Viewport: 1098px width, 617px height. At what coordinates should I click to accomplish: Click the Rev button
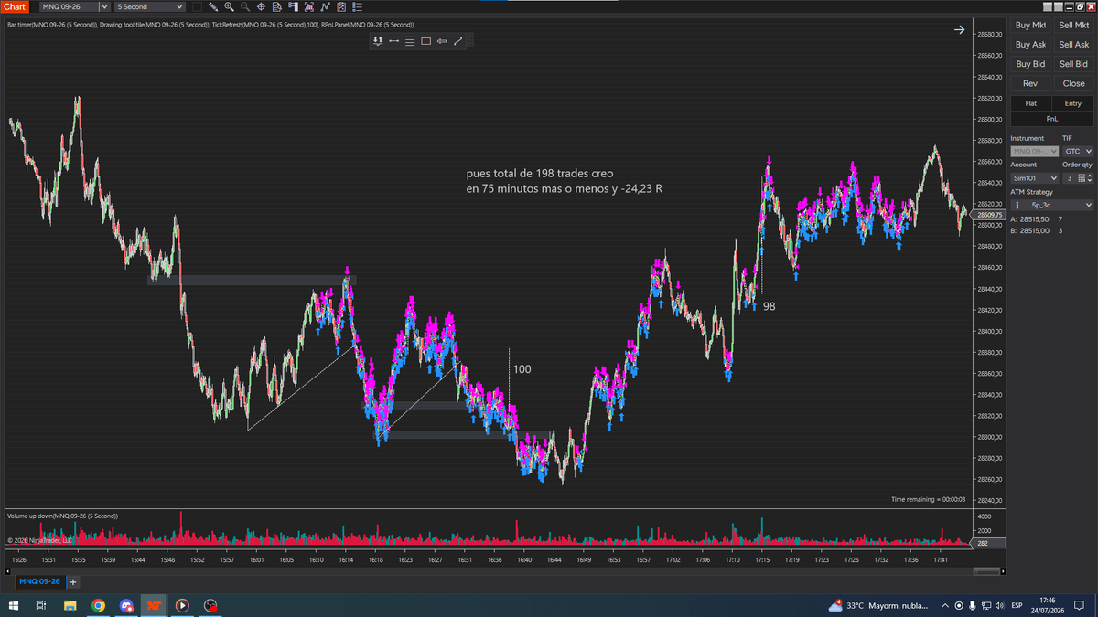(x=1031, y=83)
